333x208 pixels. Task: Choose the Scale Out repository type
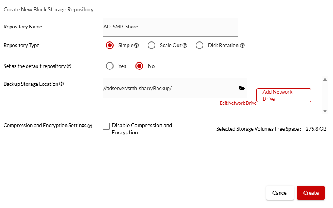[x=151, y=46]
